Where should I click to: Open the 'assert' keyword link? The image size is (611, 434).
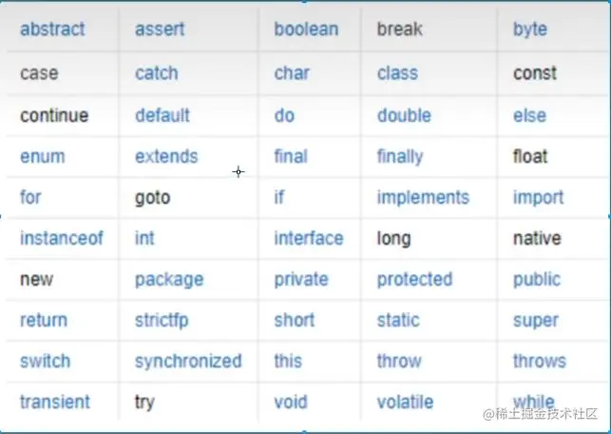coord(160,30)
